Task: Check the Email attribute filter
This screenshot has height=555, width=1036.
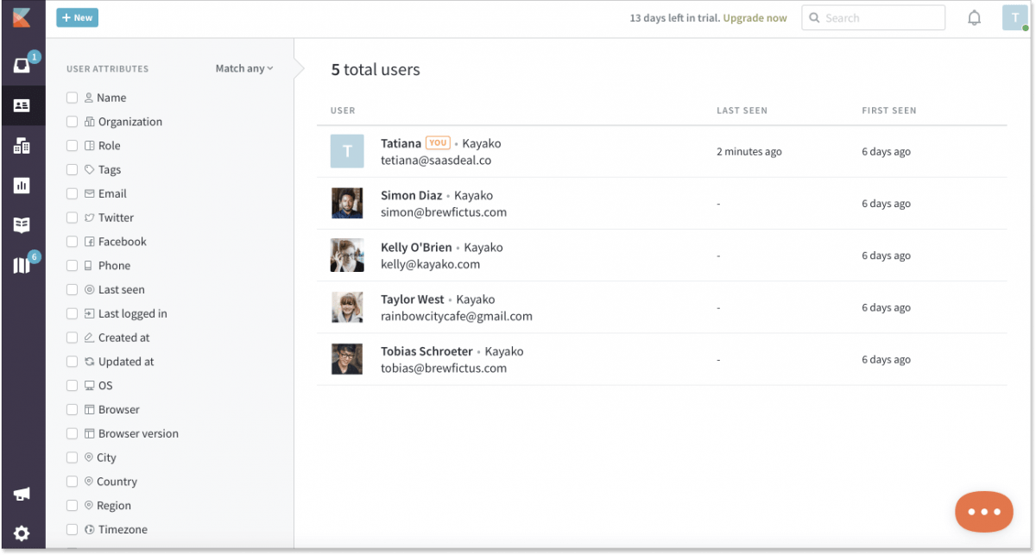Action: click(73, 194)
